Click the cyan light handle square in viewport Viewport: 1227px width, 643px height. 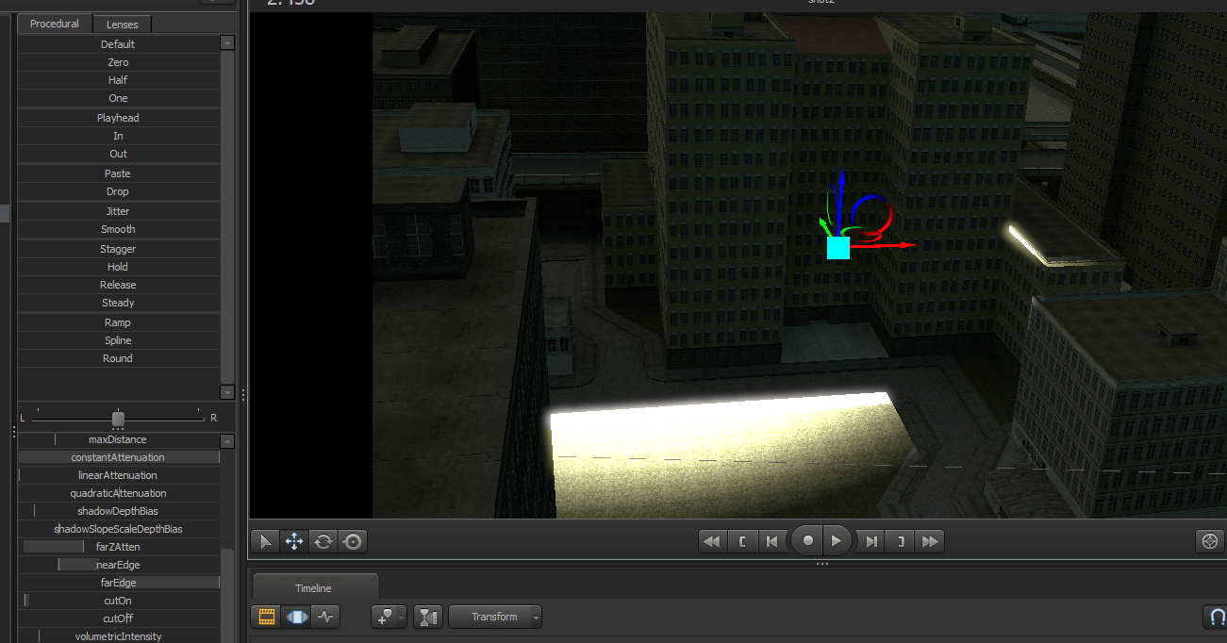(838, 248)
